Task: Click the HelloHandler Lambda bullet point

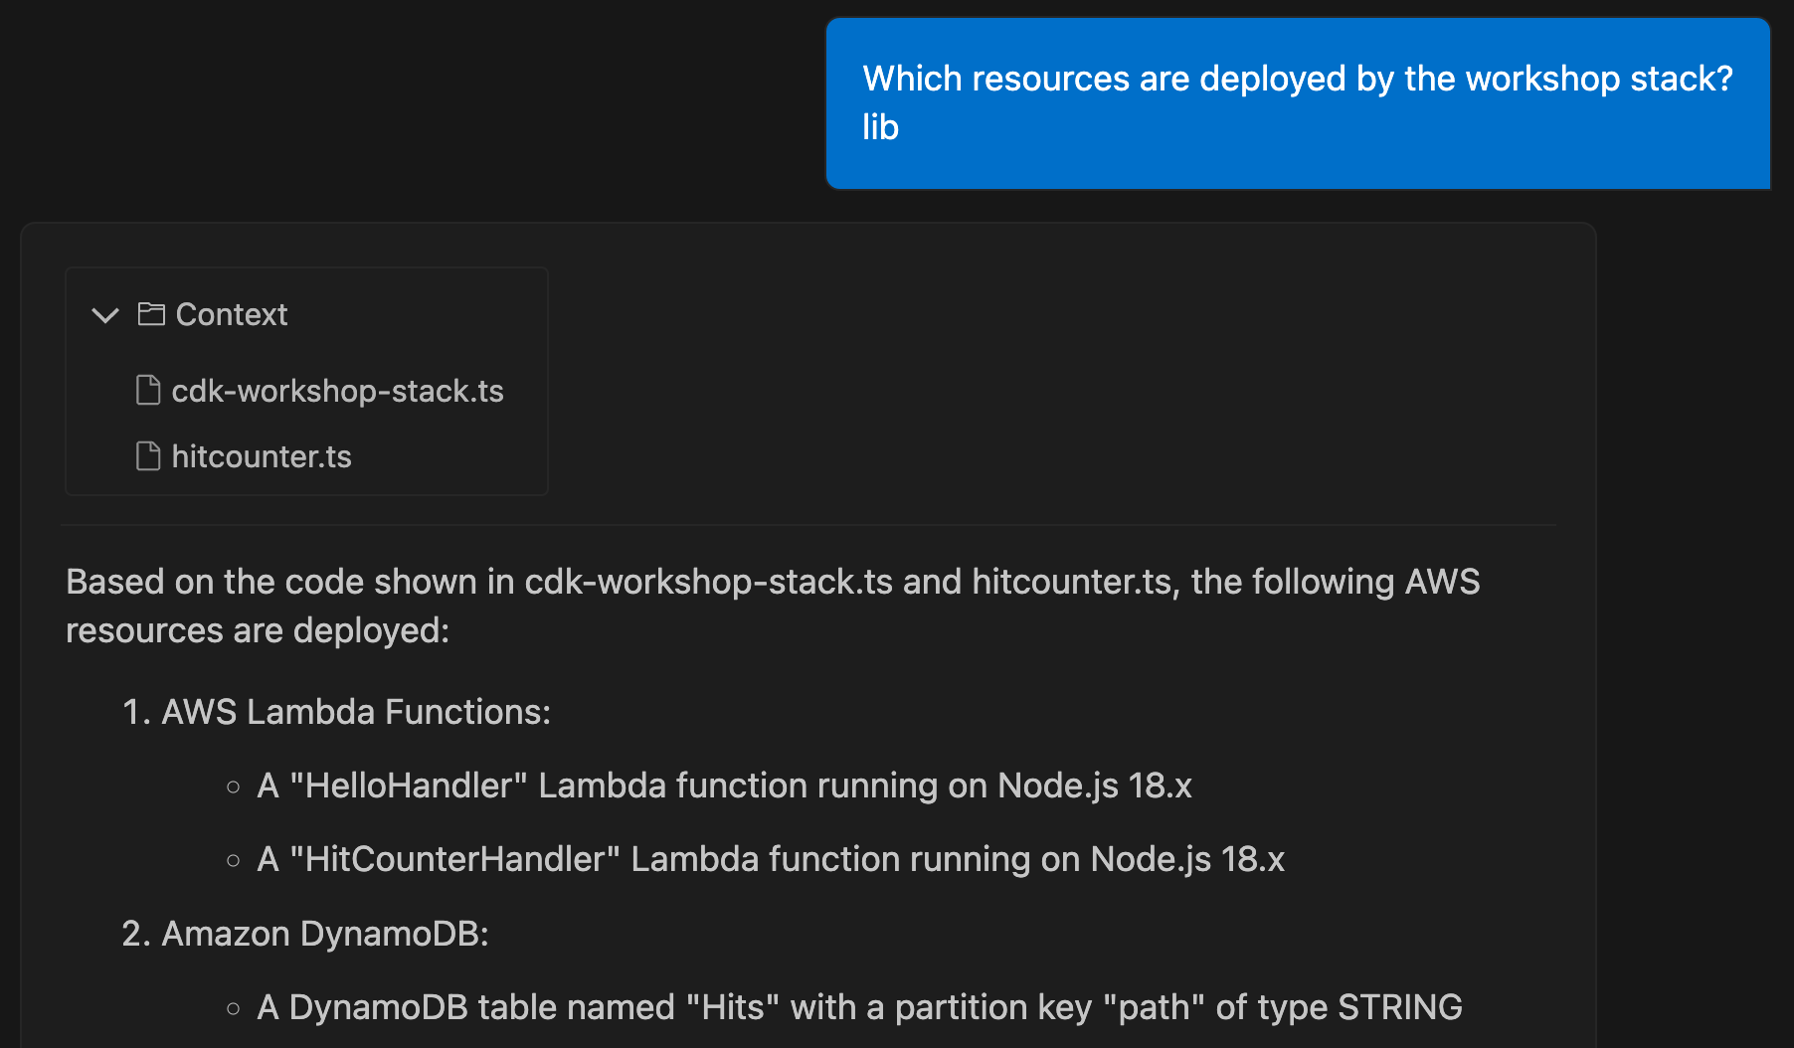Action: tap(724, 786)
